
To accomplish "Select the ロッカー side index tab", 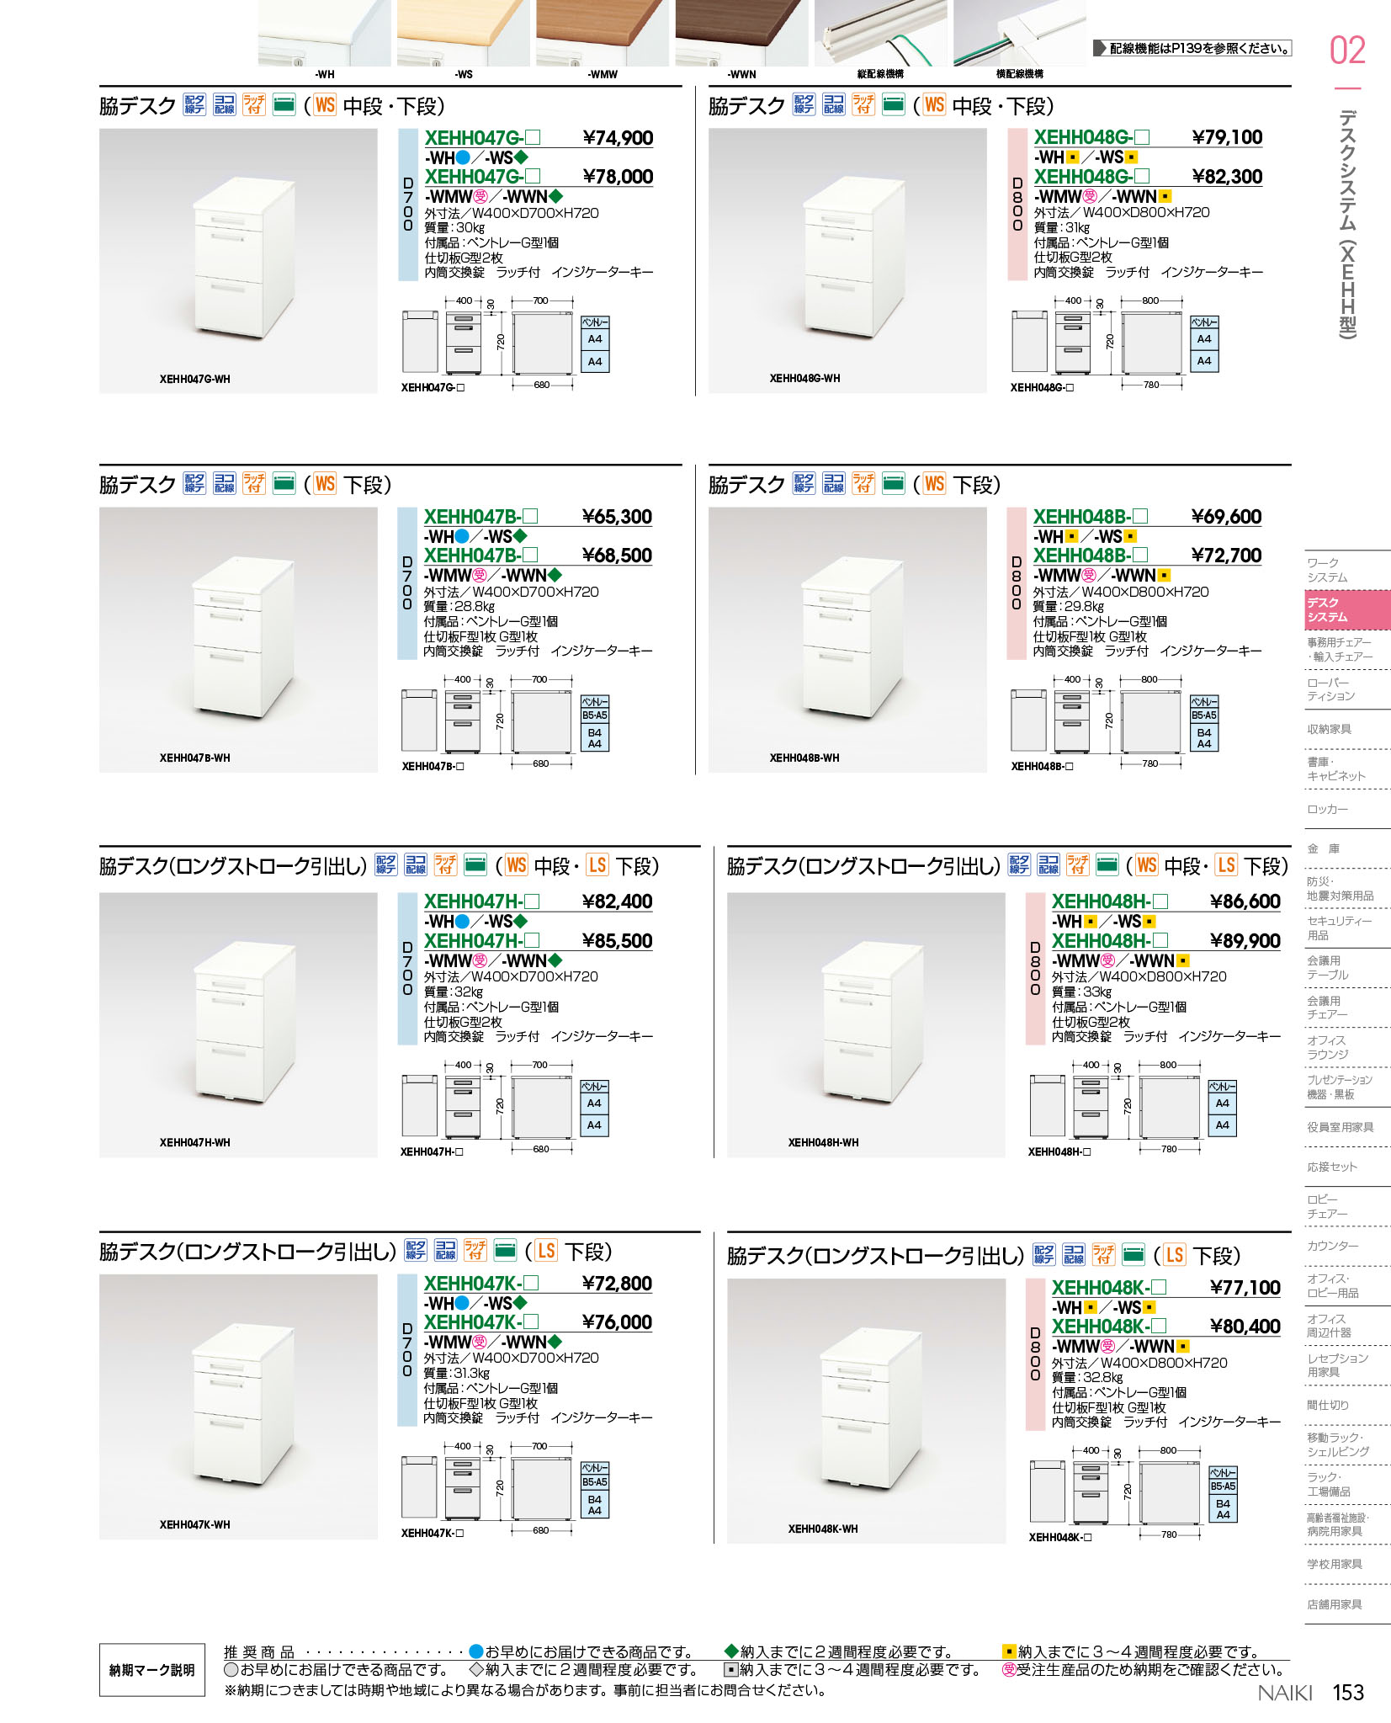I will pos(1327,809).
